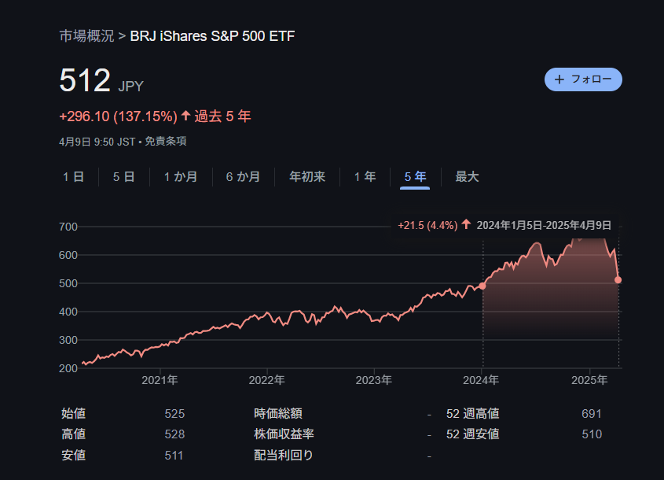
Task: Open the 免責条項 disclaimer link
Action: click(166, 142)
